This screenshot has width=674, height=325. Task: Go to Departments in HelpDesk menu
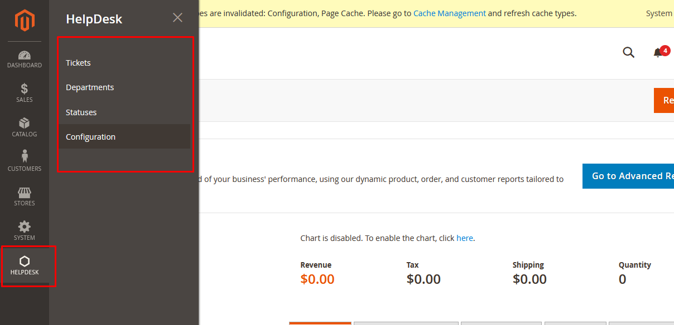click(90, 87)
